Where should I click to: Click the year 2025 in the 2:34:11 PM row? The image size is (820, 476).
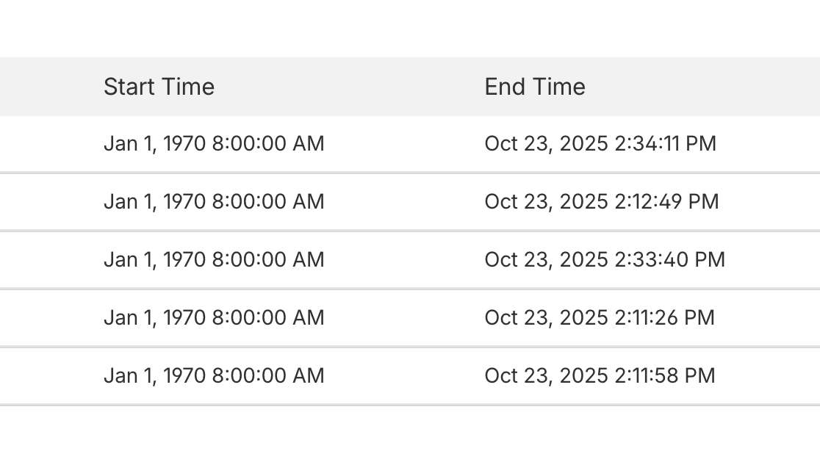(x=583, y=143)
